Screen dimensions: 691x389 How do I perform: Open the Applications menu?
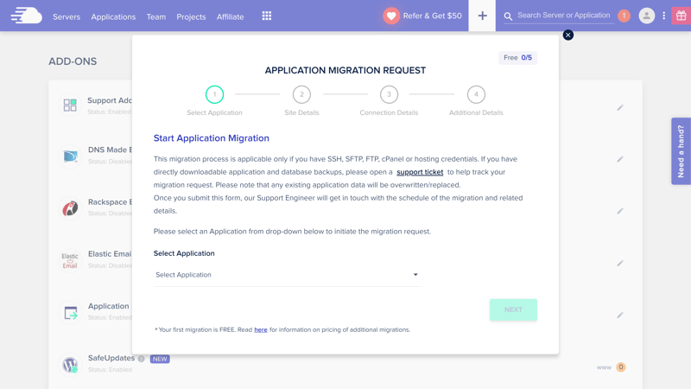[113, 16]
